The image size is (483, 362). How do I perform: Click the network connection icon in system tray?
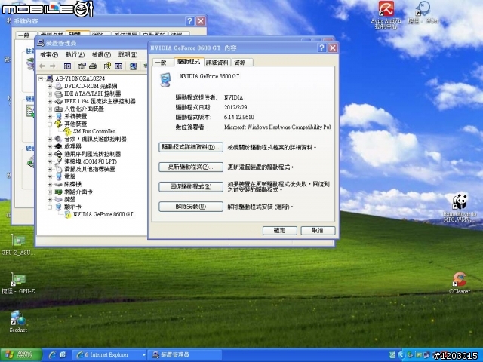(426, 355)
